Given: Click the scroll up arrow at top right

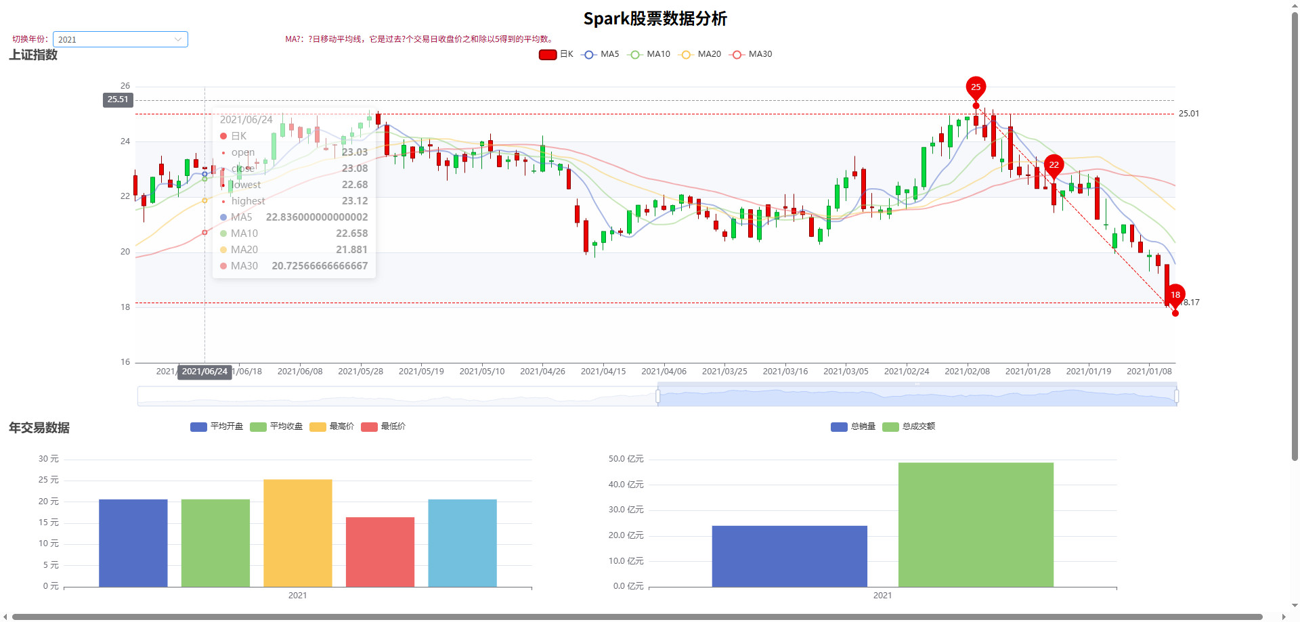Looking at the screenshot, I should coord(1295,5).
